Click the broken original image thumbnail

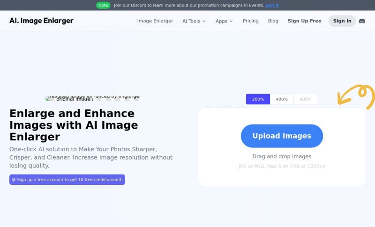pyautogui.click(x=69, y=99)
